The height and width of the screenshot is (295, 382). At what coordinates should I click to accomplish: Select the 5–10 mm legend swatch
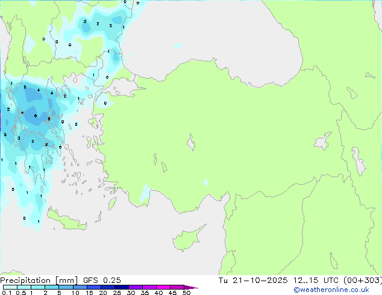click(x=66, y=287)
